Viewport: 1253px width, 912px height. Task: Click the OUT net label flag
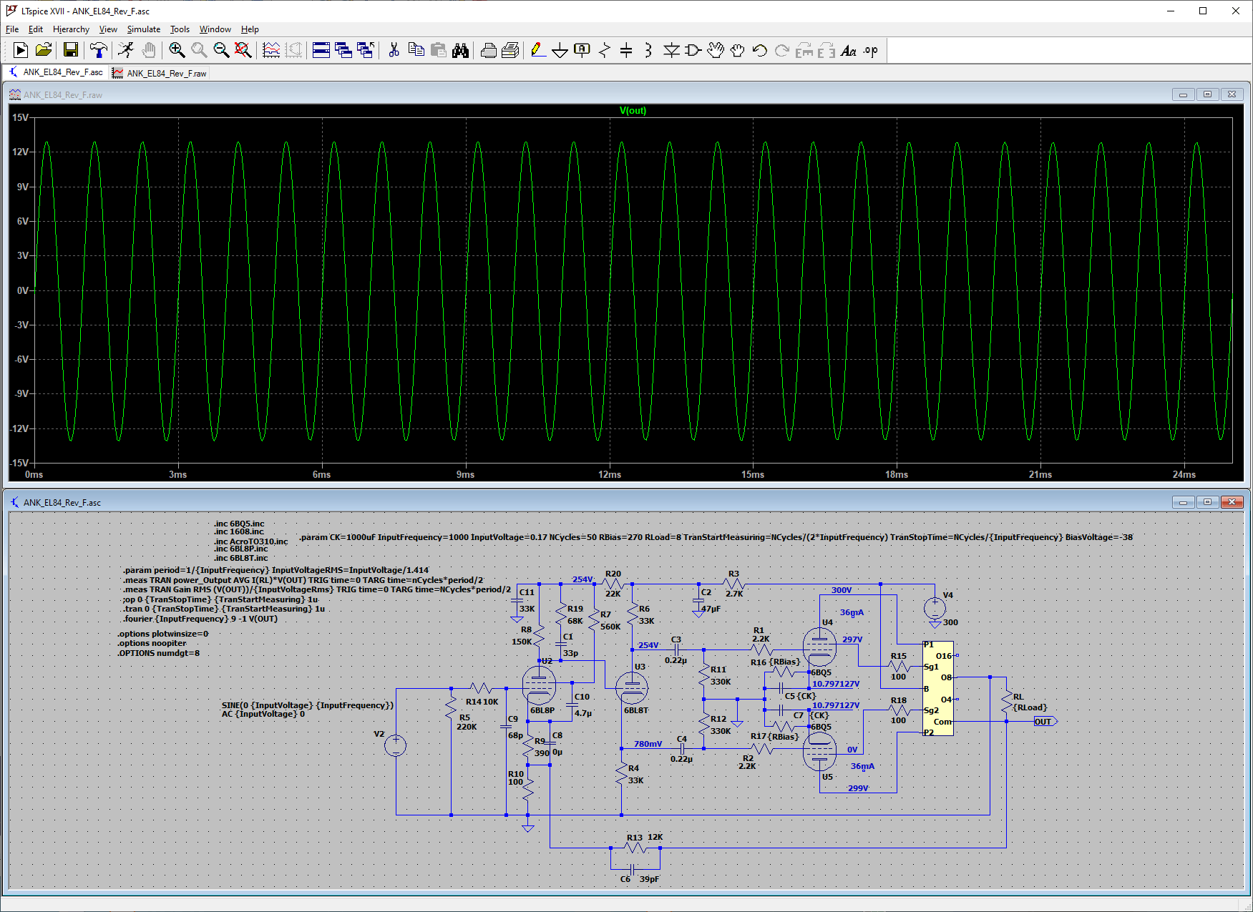point(1045,722)
